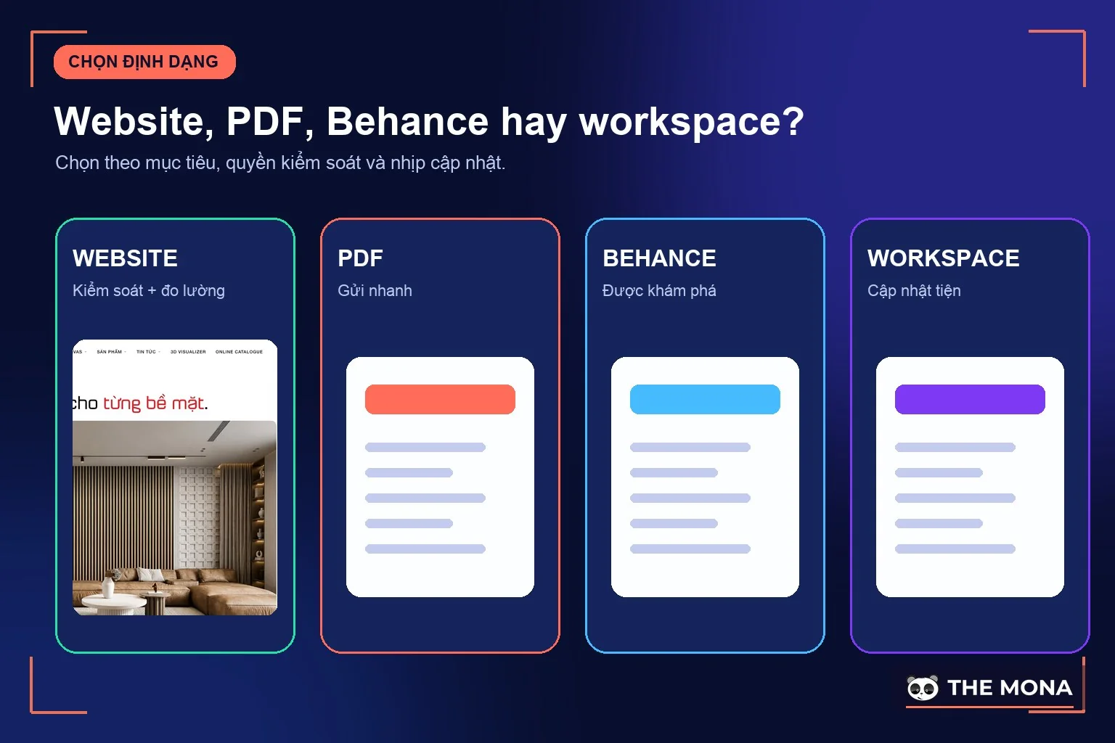Click the THE MONA panda logo icon
The image size is (1115, 743).
[x=923, y=688]
